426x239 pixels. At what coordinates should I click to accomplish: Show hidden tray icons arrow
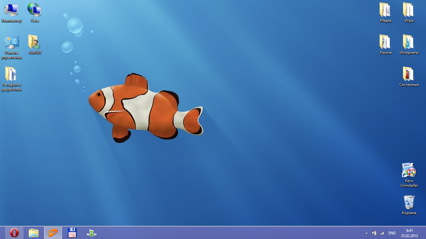pyautogui.click(x=366, y=233)
